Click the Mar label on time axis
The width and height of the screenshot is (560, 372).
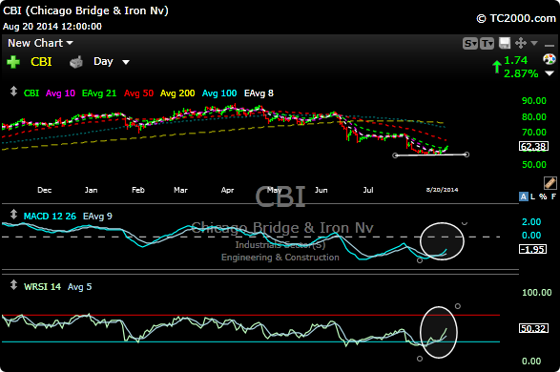(x=180, y=190)
